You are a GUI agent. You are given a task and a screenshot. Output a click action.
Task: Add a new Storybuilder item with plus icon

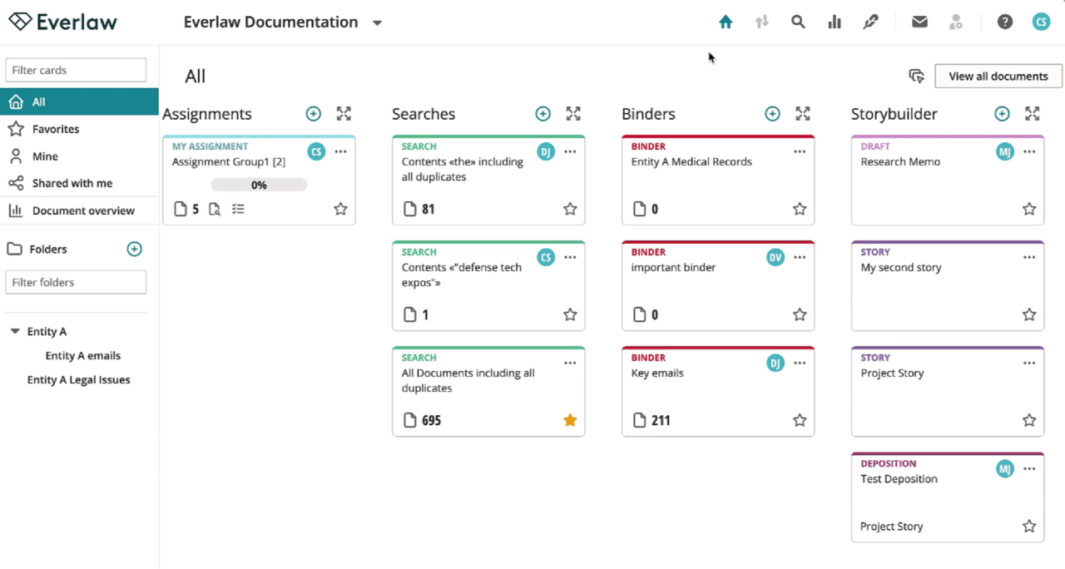[x=1002, y=114]
